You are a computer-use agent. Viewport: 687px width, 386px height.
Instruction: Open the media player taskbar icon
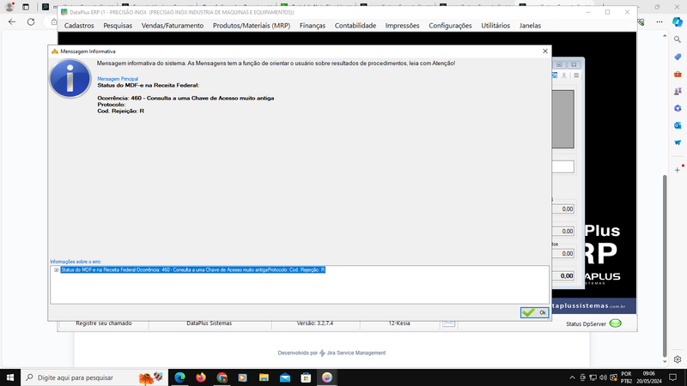pyautogui.click(x=243, y=377)
